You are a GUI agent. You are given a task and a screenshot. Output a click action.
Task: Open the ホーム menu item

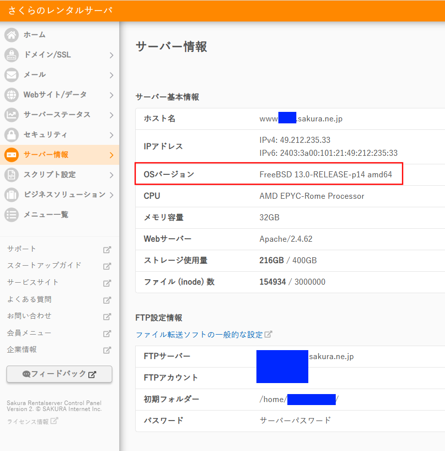[34, 35]
